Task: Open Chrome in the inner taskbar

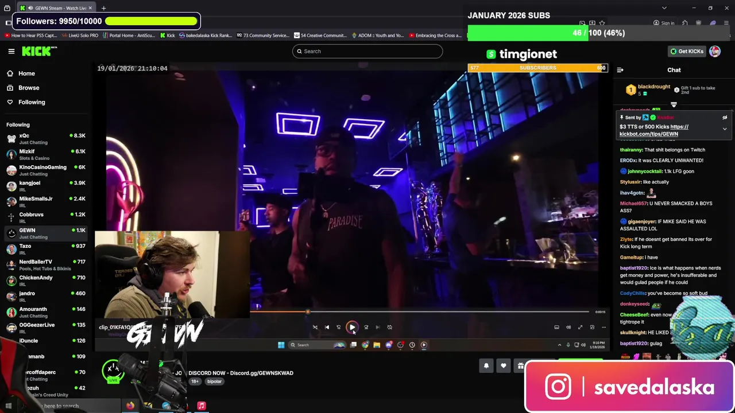Action: point(365,345)
